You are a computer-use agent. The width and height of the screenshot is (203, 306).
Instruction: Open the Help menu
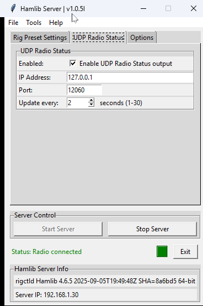56,23
